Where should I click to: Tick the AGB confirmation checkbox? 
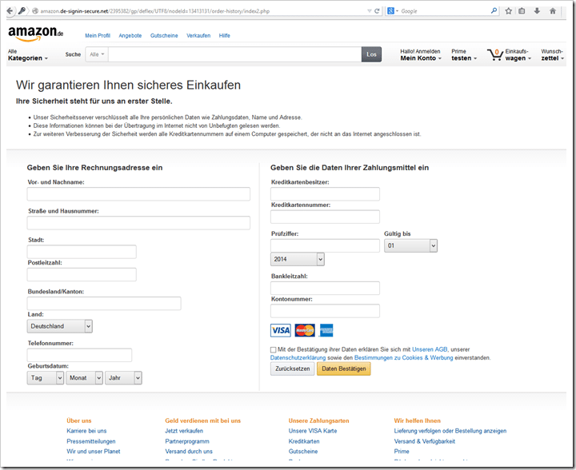(x=274, y=349)
